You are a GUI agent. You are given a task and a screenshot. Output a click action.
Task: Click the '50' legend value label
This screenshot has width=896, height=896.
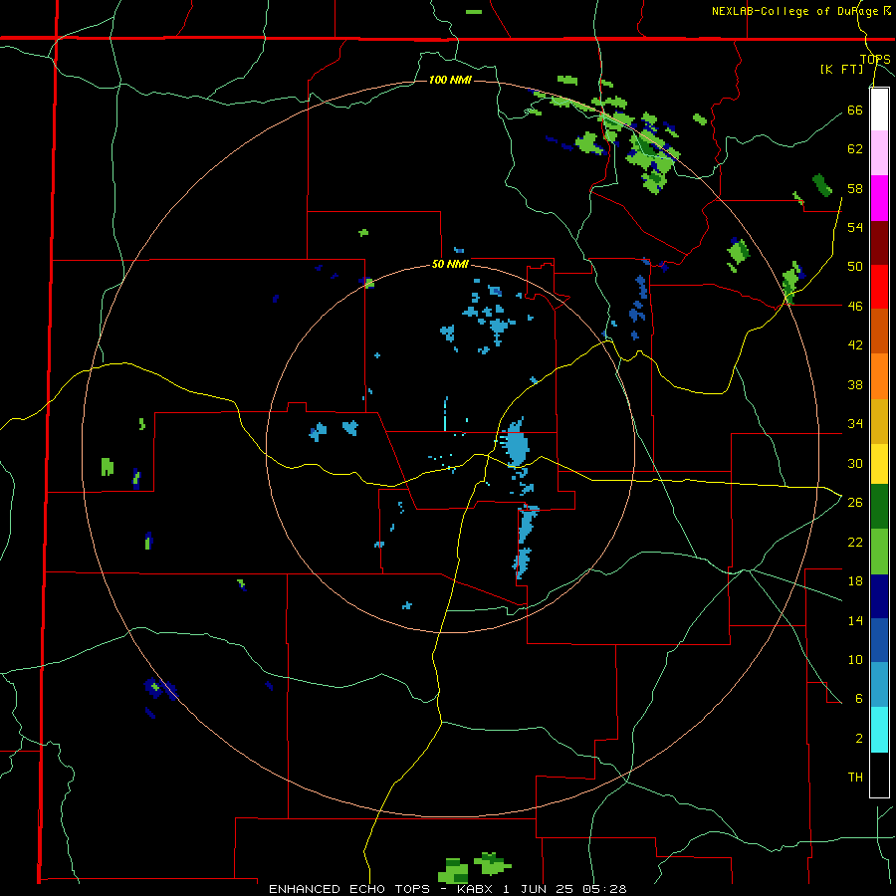[855, 267]
